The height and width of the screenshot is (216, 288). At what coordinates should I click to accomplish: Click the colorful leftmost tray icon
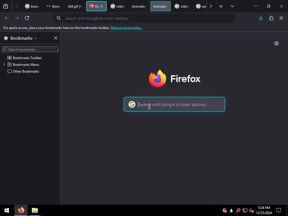pos(224,210)
